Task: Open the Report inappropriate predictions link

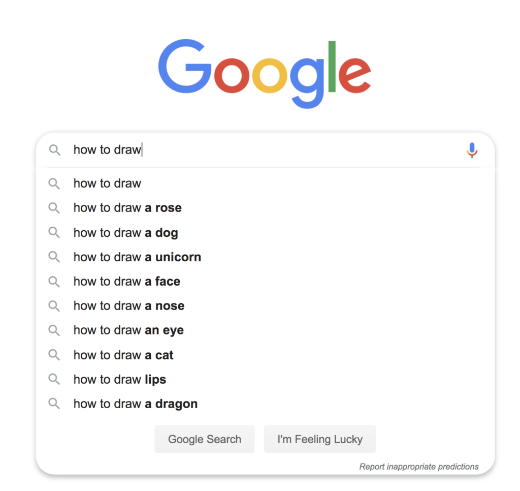Action: [x=418, y=467]
